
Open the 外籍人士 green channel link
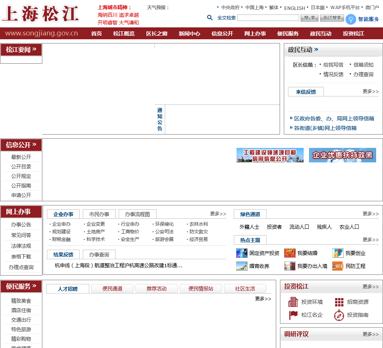click(249, 227)
